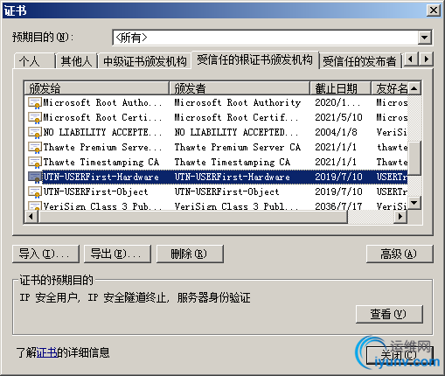Open the 证书 help link

click(x=46, y=352)
